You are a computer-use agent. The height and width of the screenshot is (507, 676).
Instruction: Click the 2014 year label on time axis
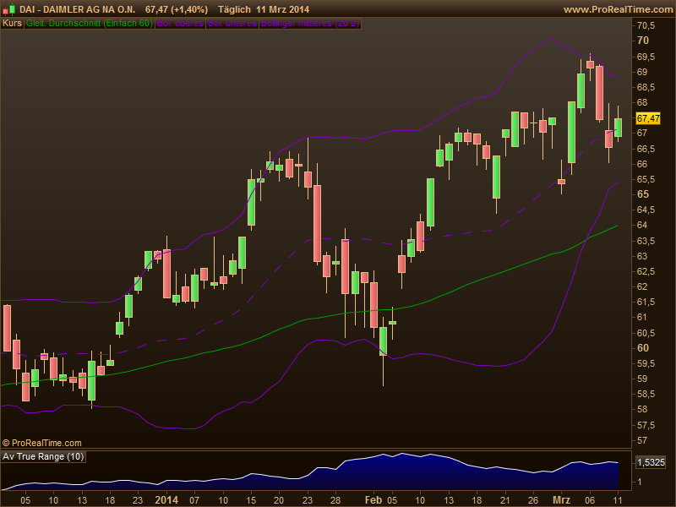point(166,500)
